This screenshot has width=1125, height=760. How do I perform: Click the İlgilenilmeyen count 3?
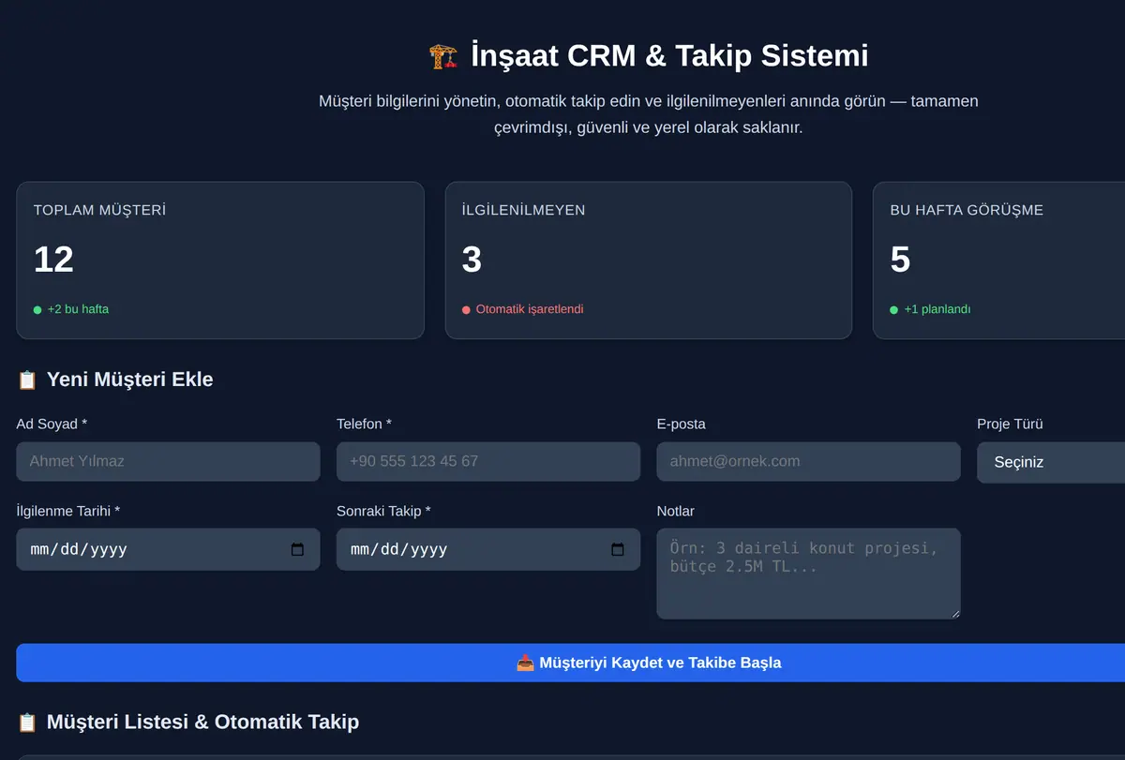[x=472, y=260]
